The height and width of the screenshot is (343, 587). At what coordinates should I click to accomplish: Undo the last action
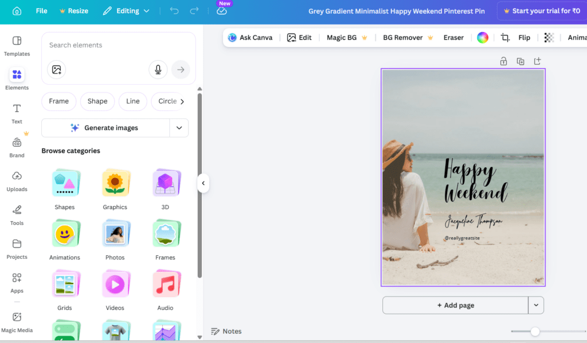coord(174,11)
